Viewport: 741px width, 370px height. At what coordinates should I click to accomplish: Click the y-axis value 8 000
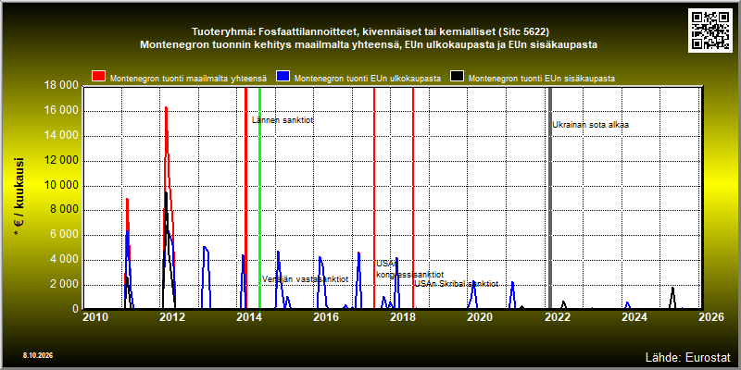click(64, 211)
